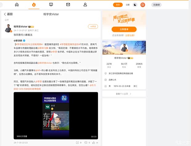Click the 我同意何小鹏看法 post text
Image resolution: width=191 pixels, height=146 pixels.
[x=23, y=35]
